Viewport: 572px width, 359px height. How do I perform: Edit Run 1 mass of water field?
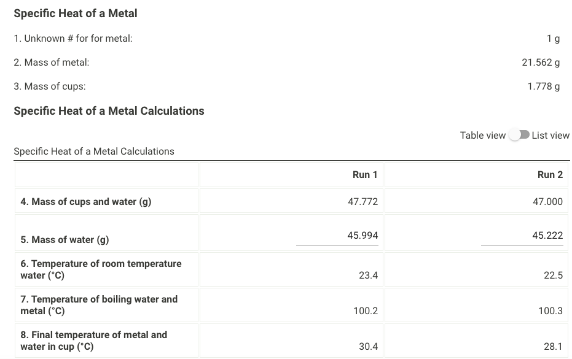(337, 236)
